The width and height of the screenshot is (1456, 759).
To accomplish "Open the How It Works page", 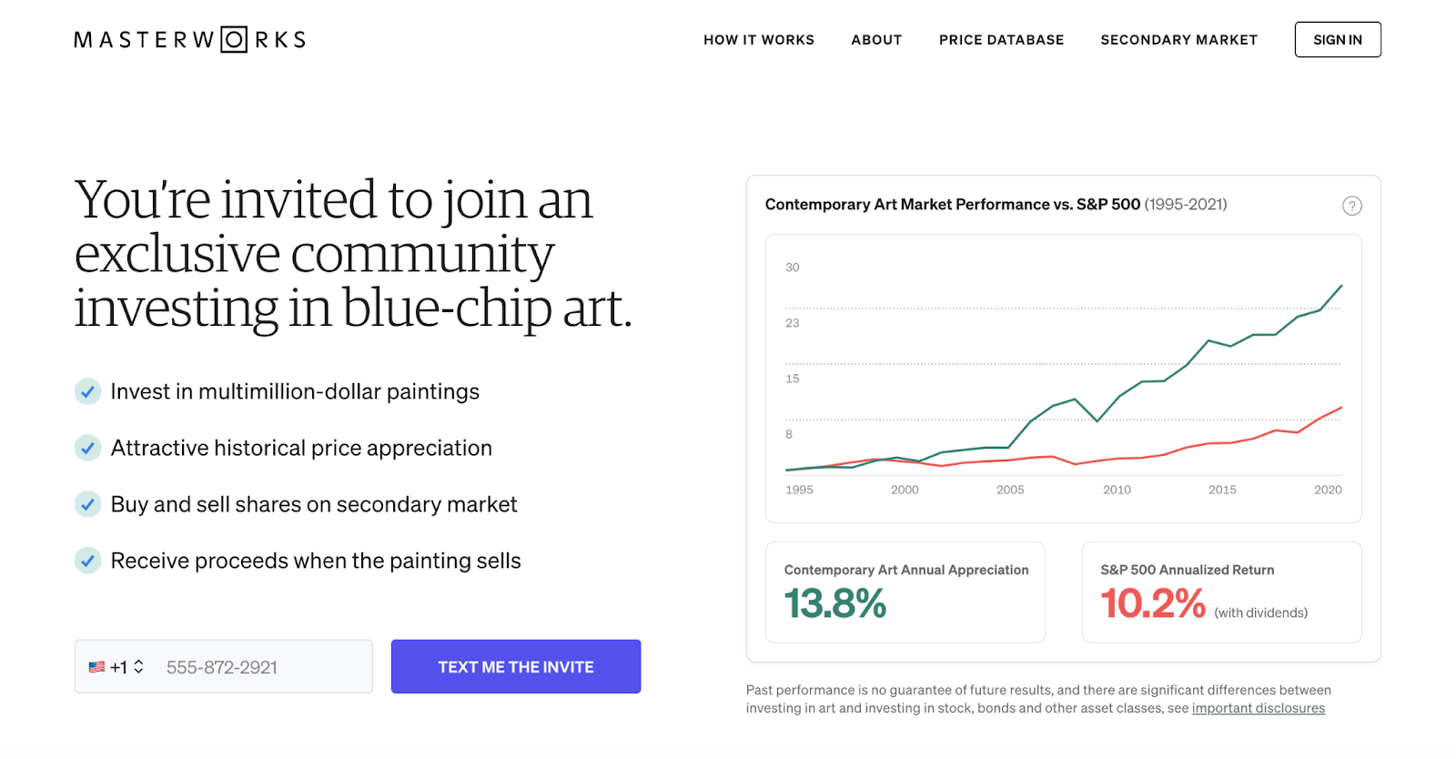I will pyautogui.click(x=758, y=40).
